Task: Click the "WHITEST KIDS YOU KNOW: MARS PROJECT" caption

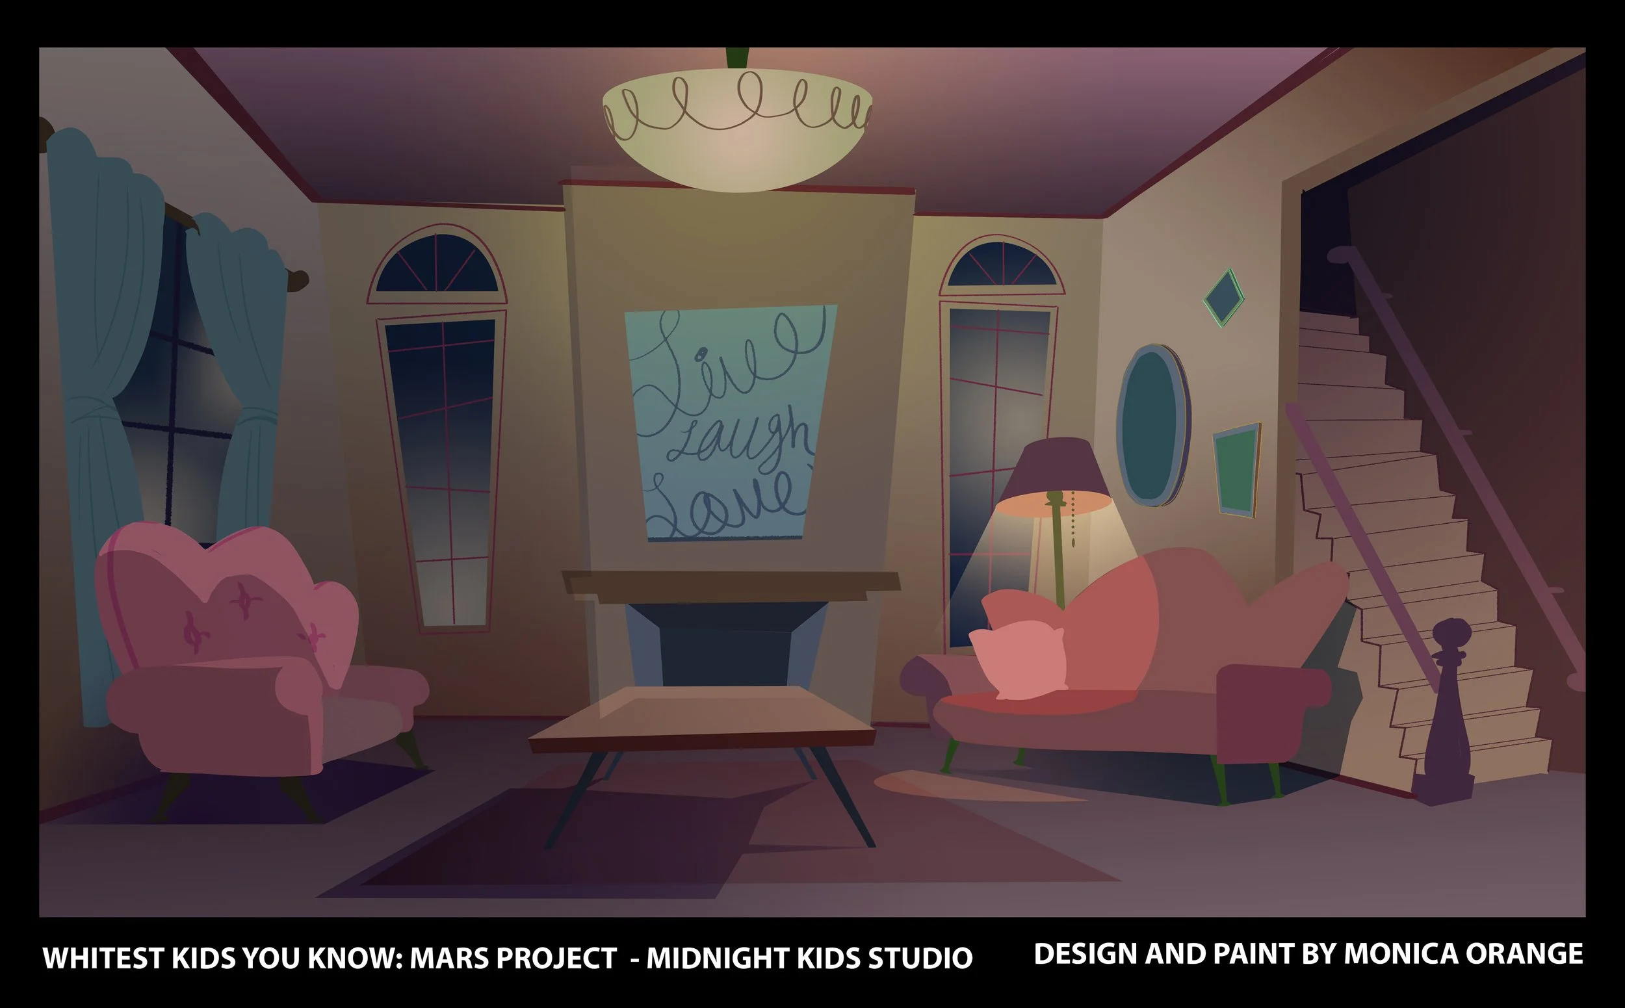Action: (x=330, y=958)
